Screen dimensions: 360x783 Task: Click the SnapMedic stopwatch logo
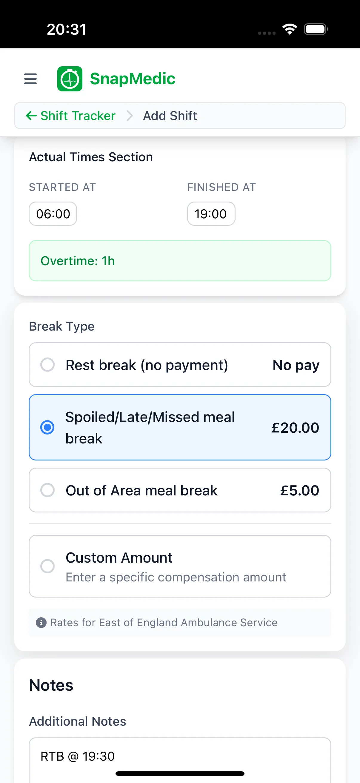[x=70, y=79]
